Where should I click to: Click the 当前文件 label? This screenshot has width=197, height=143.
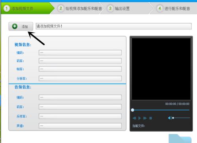(x=139, y=126)
